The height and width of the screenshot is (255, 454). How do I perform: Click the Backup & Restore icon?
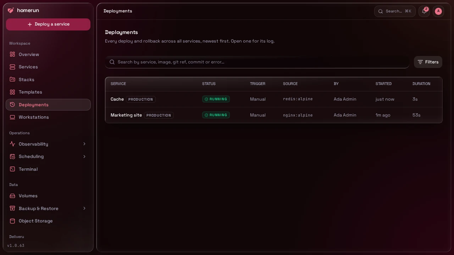click(12, 208)
